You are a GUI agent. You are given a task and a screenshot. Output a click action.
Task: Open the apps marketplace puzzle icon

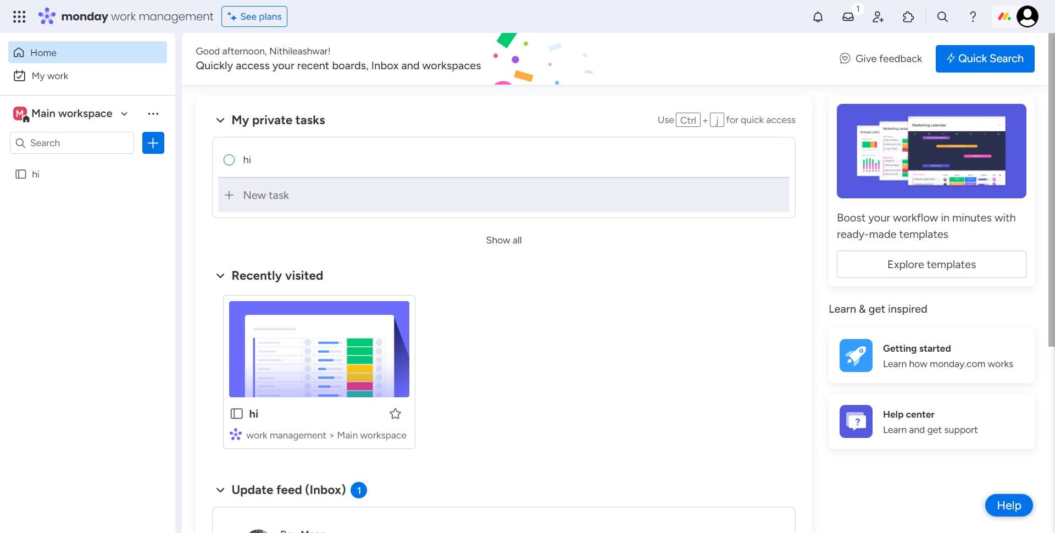908,16
